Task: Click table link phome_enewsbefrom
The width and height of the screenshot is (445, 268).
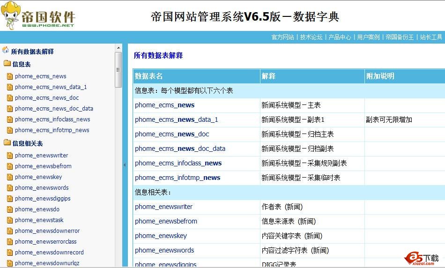Action: click(x=166, y=221)
